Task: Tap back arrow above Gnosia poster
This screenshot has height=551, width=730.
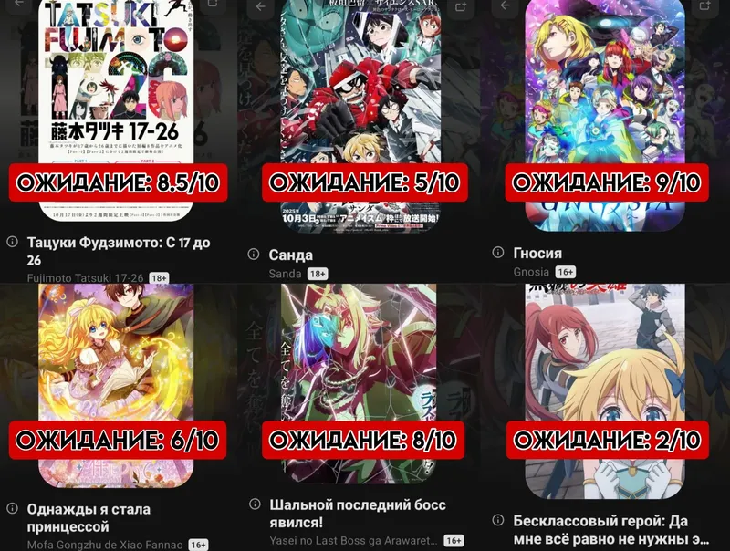Action: pyautogui.click(x=506, y=6)
